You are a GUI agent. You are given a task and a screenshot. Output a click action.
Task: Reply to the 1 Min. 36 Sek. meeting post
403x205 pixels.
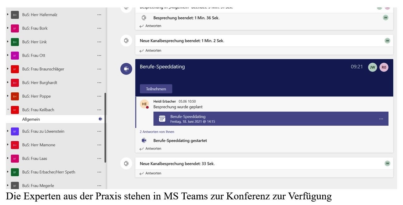151,26
